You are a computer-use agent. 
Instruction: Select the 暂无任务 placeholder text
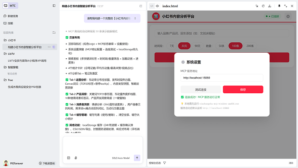[12, 74]
